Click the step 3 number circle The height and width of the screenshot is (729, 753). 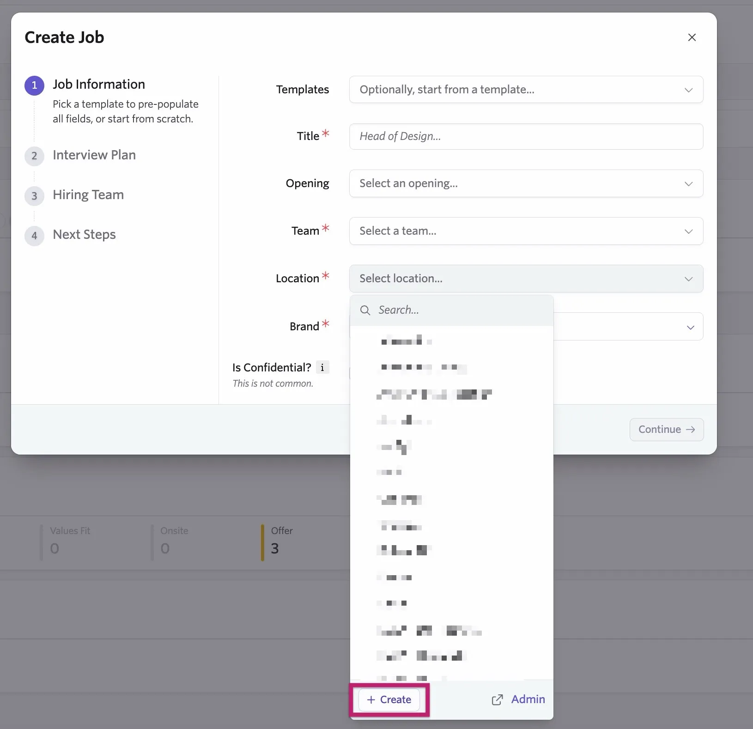[x=34, y=196]
